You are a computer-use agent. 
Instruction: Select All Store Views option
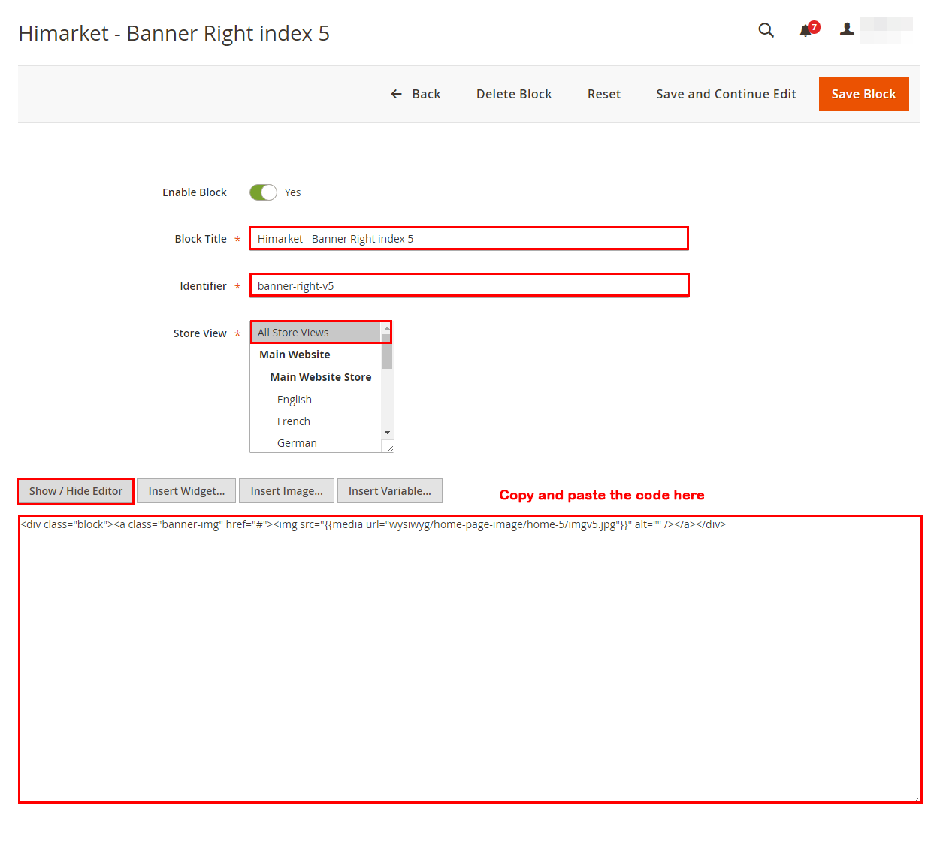coord(316,333)
